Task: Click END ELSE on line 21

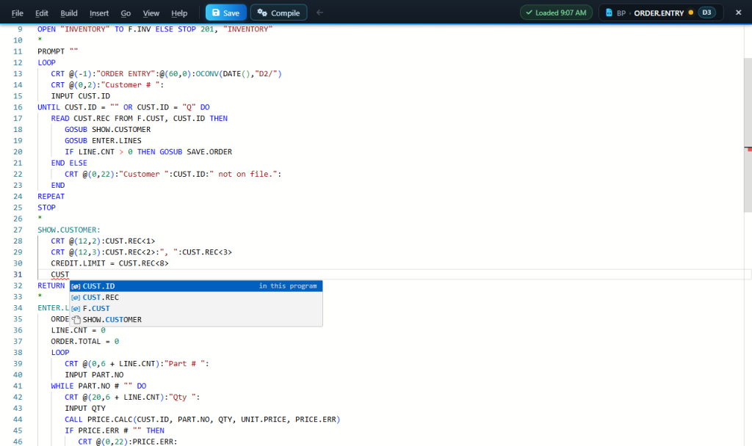Action: [x=69, y=163]
